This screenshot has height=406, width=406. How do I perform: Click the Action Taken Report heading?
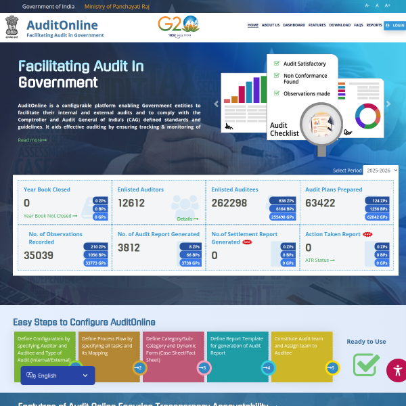click(x=333, y=234)
